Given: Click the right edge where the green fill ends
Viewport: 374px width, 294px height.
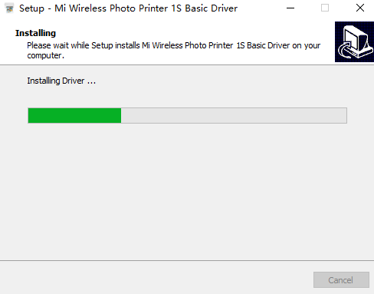Looking at the screenshot, I should point(120,116).
